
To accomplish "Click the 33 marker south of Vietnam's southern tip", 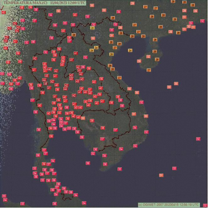I will coord(119,169).
